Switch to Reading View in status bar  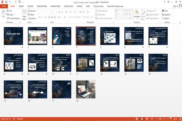pos(147,119)
